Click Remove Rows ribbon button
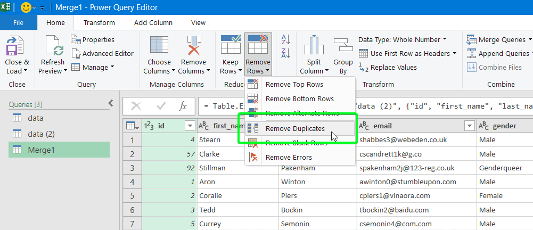The height and width of the screenshot is (230, 533). click(x=258, y=54)
